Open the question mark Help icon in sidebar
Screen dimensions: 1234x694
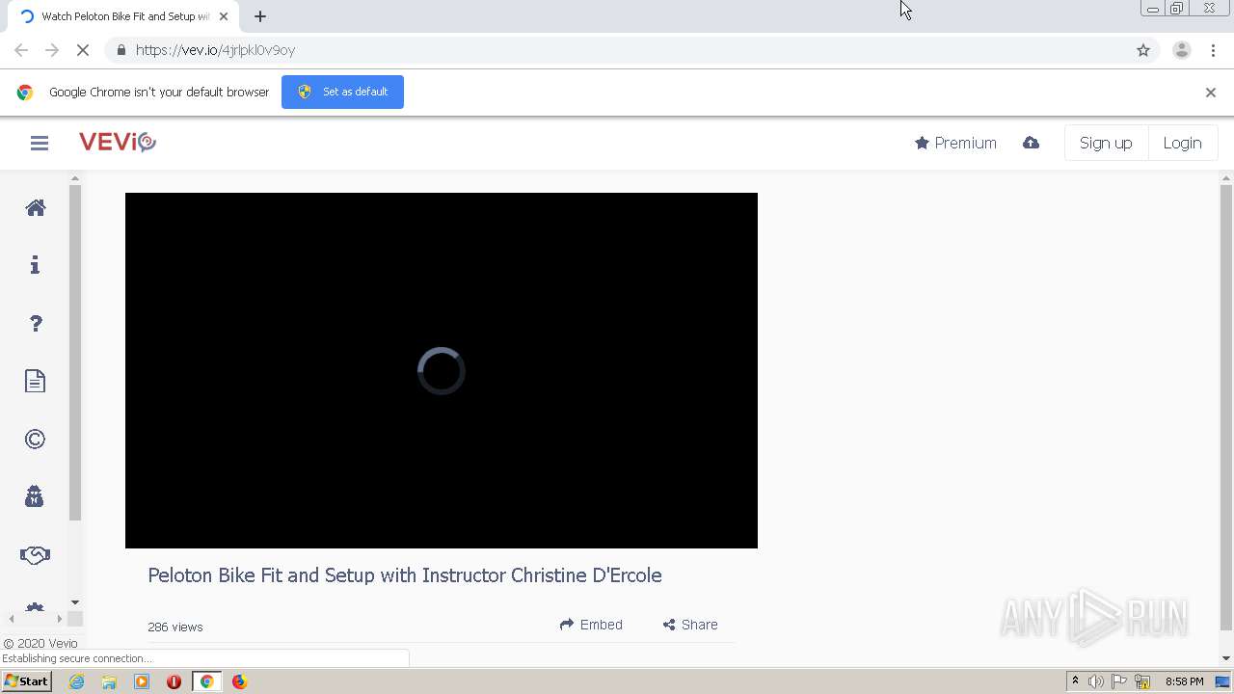36,324
